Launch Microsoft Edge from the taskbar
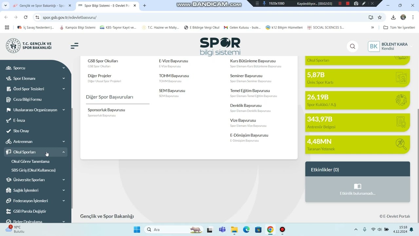 [246, 229]
